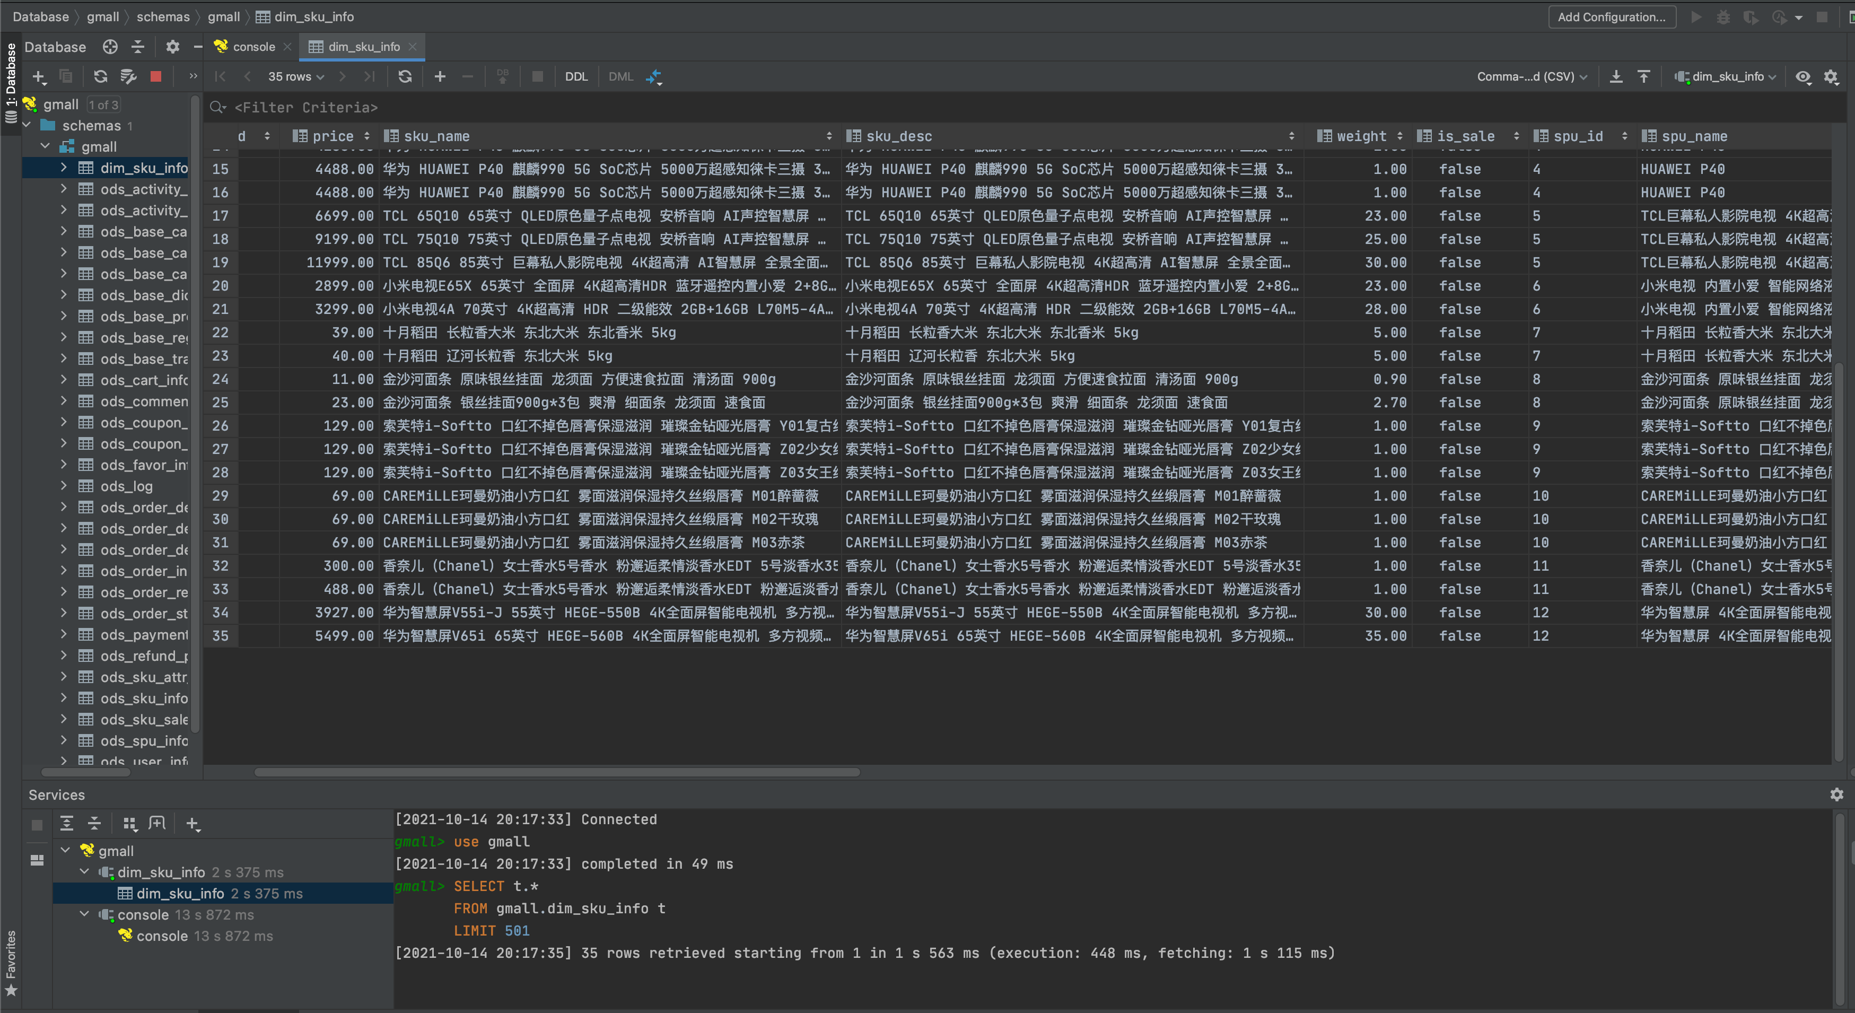Click the red Stop/Deactivate icon in the Database panel
The image size is (1855, 1013).
tap(155, 76)
